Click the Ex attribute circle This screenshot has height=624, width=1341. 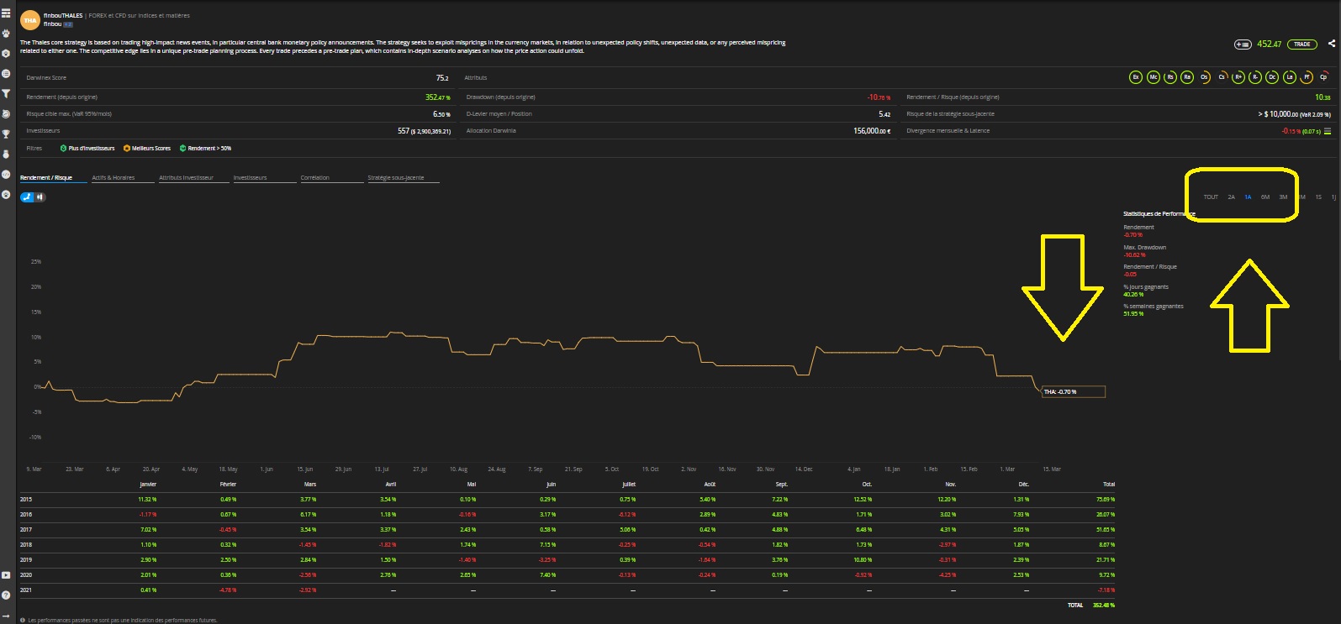point(1135,77)
